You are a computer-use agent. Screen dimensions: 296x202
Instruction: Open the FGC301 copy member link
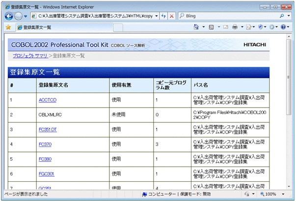[x=46, y=174]
